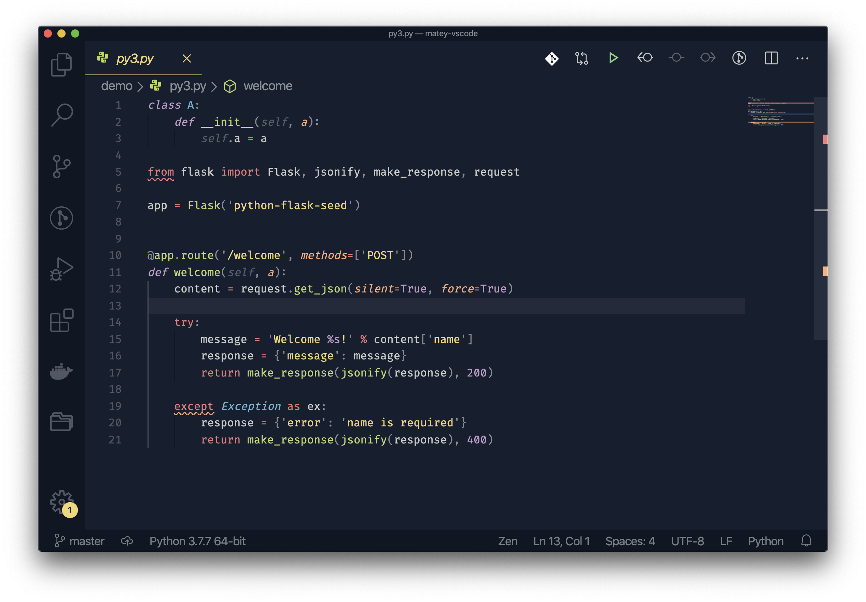Viewport: 866px width, 602px height.
Task: Expand the demo folder breadcrumb
Action: point(116,86)
